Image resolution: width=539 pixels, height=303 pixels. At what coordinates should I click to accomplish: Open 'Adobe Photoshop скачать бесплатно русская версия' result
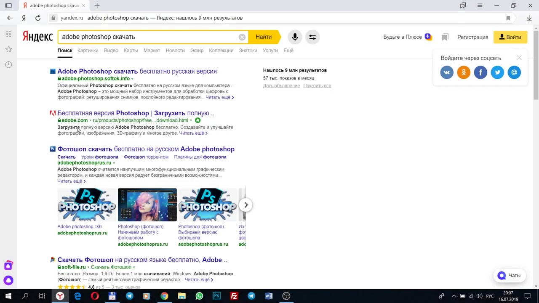point(137,72)
